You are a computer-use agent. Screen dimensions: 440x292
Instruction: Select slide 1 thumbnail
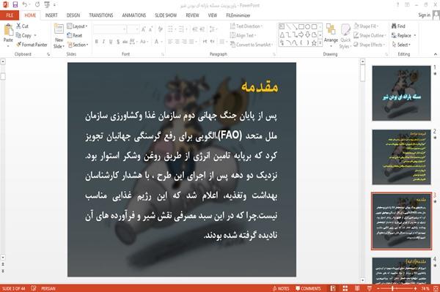[x=401, y=93]
